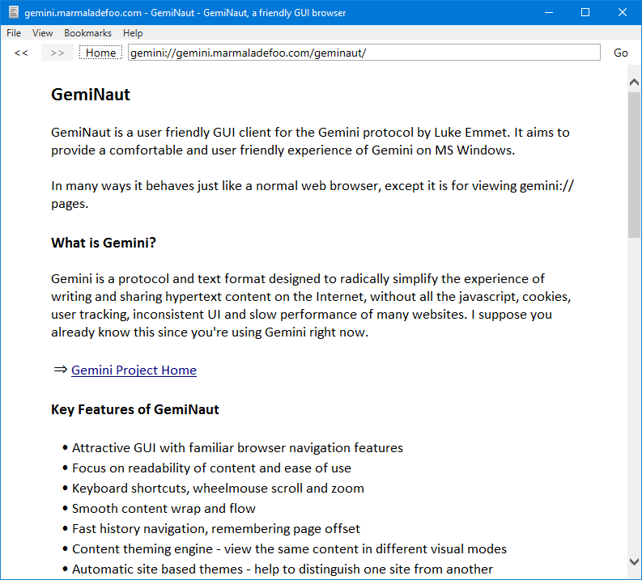
Task: Click the empty scrollbar track below the thumb
Action: [634, 404]
